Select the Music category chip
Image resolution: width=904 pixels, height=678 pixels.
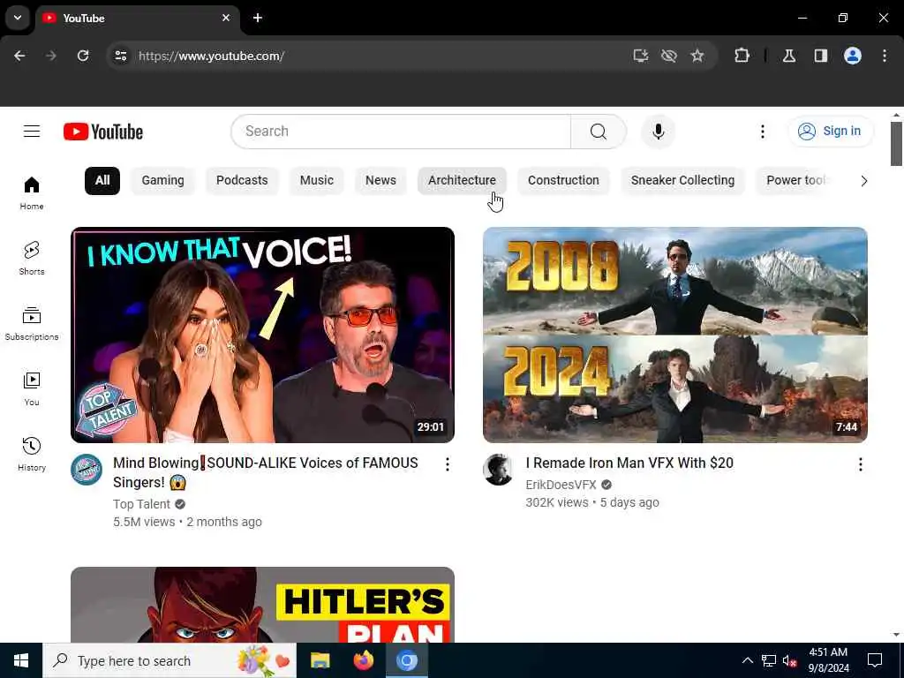click(317, 180)
